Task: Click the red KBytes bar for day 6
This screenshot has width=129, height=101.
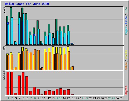Action: [27, 86]
